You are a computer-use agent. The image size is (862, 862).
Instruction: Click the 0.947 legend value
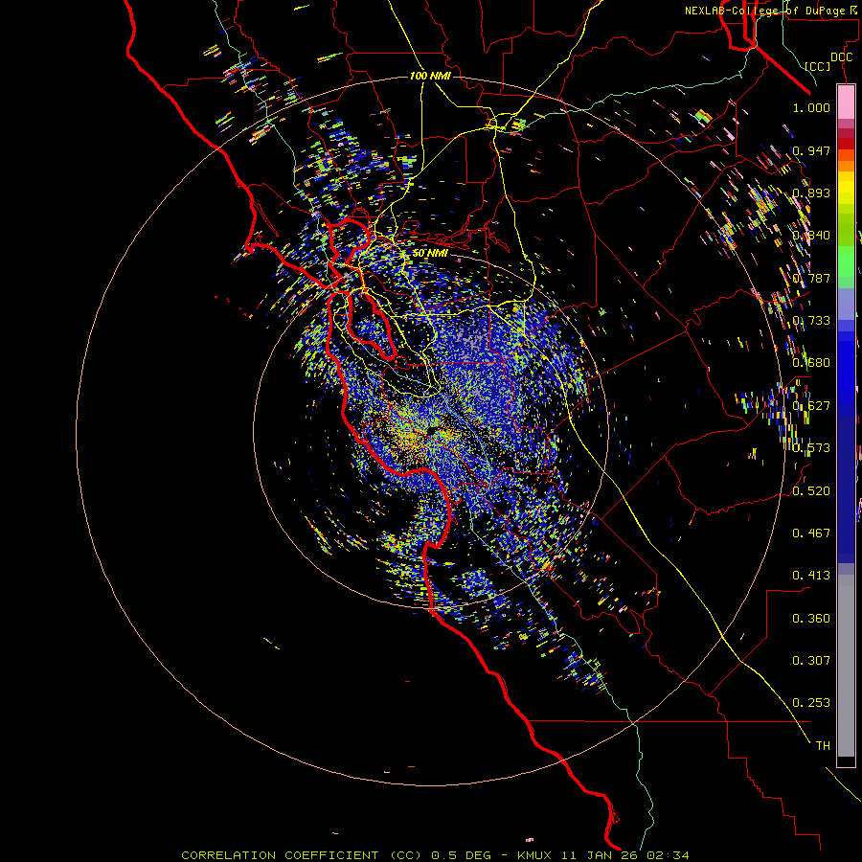coord(811,150)
